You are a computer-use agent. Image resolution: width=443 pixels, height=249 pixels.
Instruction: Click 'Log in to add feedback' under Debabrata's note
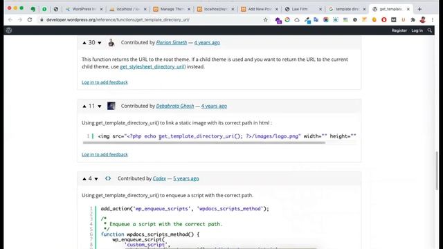[105, 154]
